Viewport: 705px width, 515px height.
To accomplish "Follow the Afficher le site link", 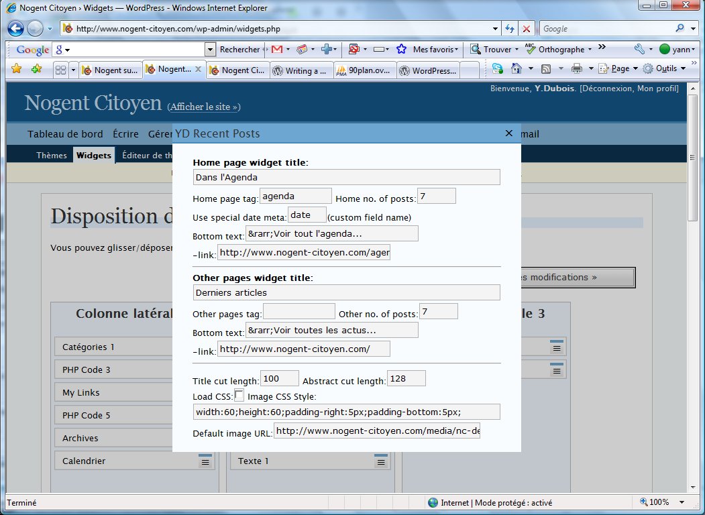I will (204, 107).
